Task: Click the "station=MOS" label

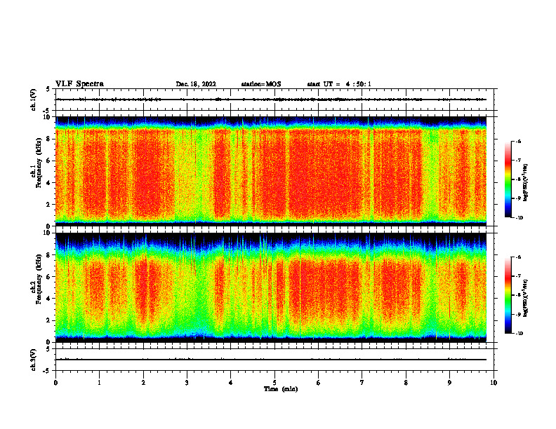Action: pos(261,84)
